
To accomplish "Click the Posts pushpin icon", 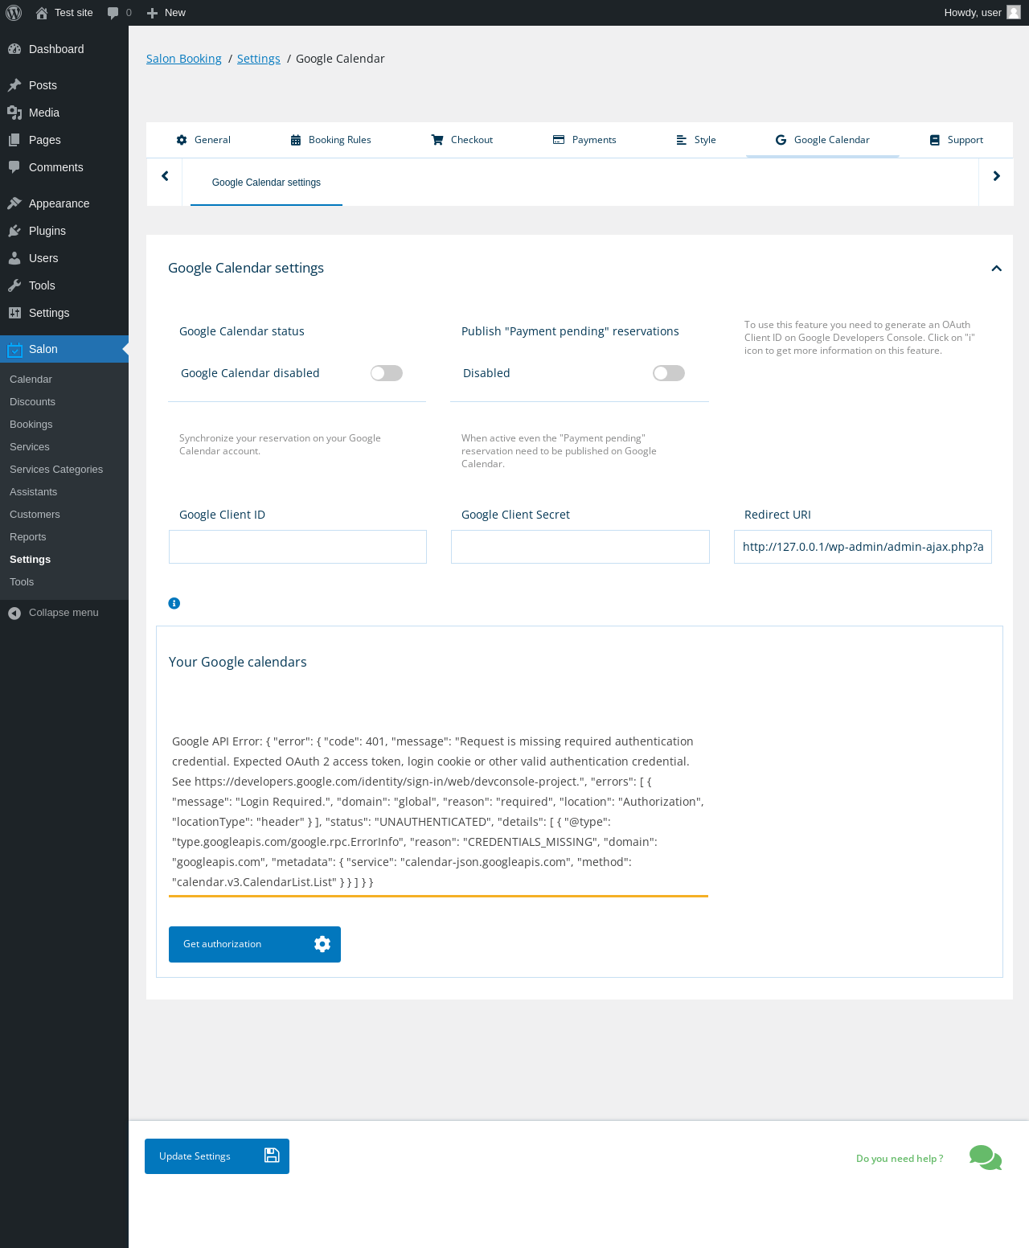I will [x=14, y=85].
